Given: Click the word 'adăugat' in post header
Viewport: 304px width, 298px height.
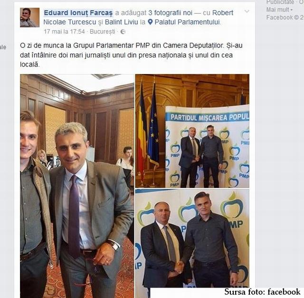Looking at the screenshot, I should 133,13.
